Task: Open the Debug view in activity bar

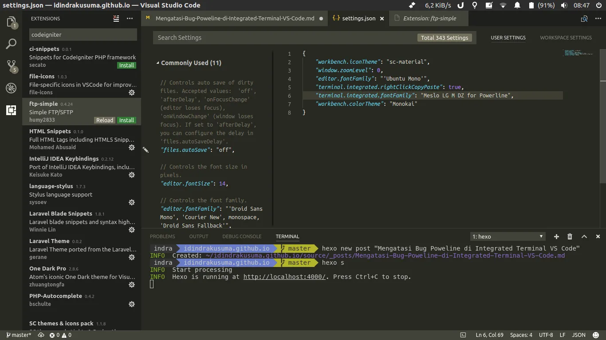Action: (11, 88)
